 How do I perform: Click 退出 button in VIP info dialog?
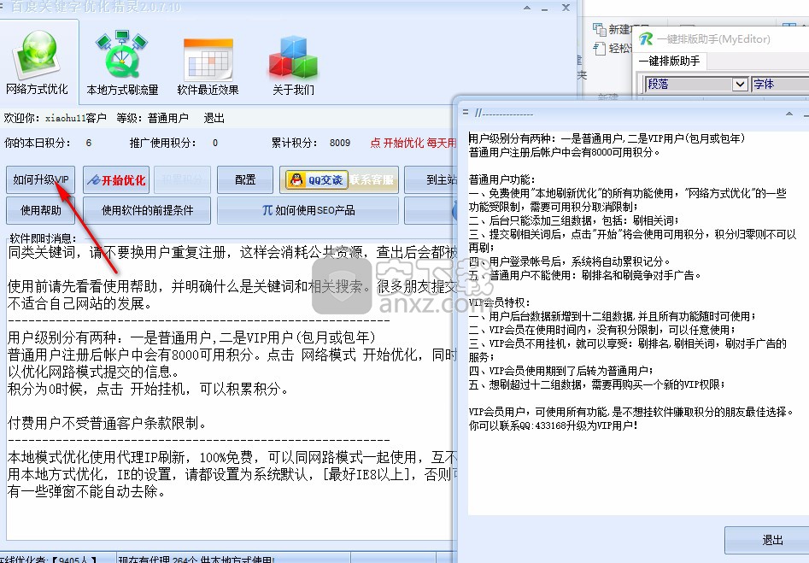[x=766, y=540]
